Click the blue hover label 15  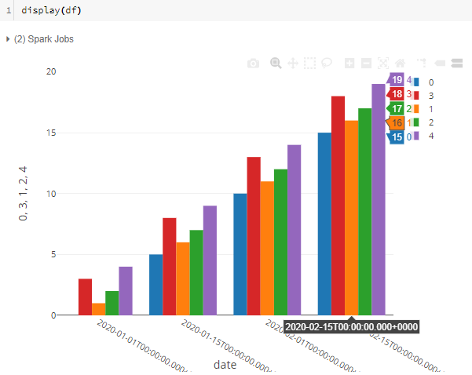tap(395, 137)
